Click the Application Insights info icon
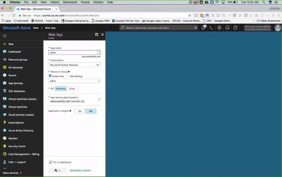 (70, 111)
